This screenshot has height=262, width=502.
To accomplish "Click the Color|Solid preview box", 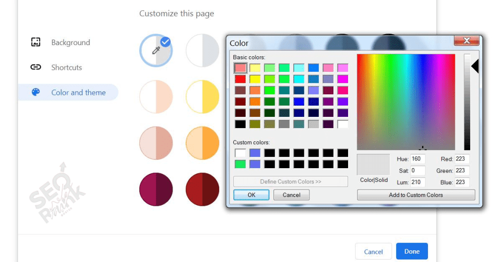I will click(373, 164).
